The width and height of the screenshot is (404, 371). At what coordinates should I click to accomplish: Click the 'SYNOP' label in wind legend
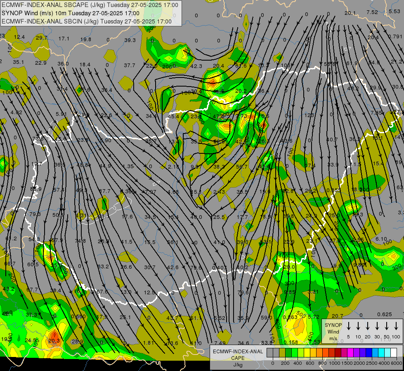point(333,325)
